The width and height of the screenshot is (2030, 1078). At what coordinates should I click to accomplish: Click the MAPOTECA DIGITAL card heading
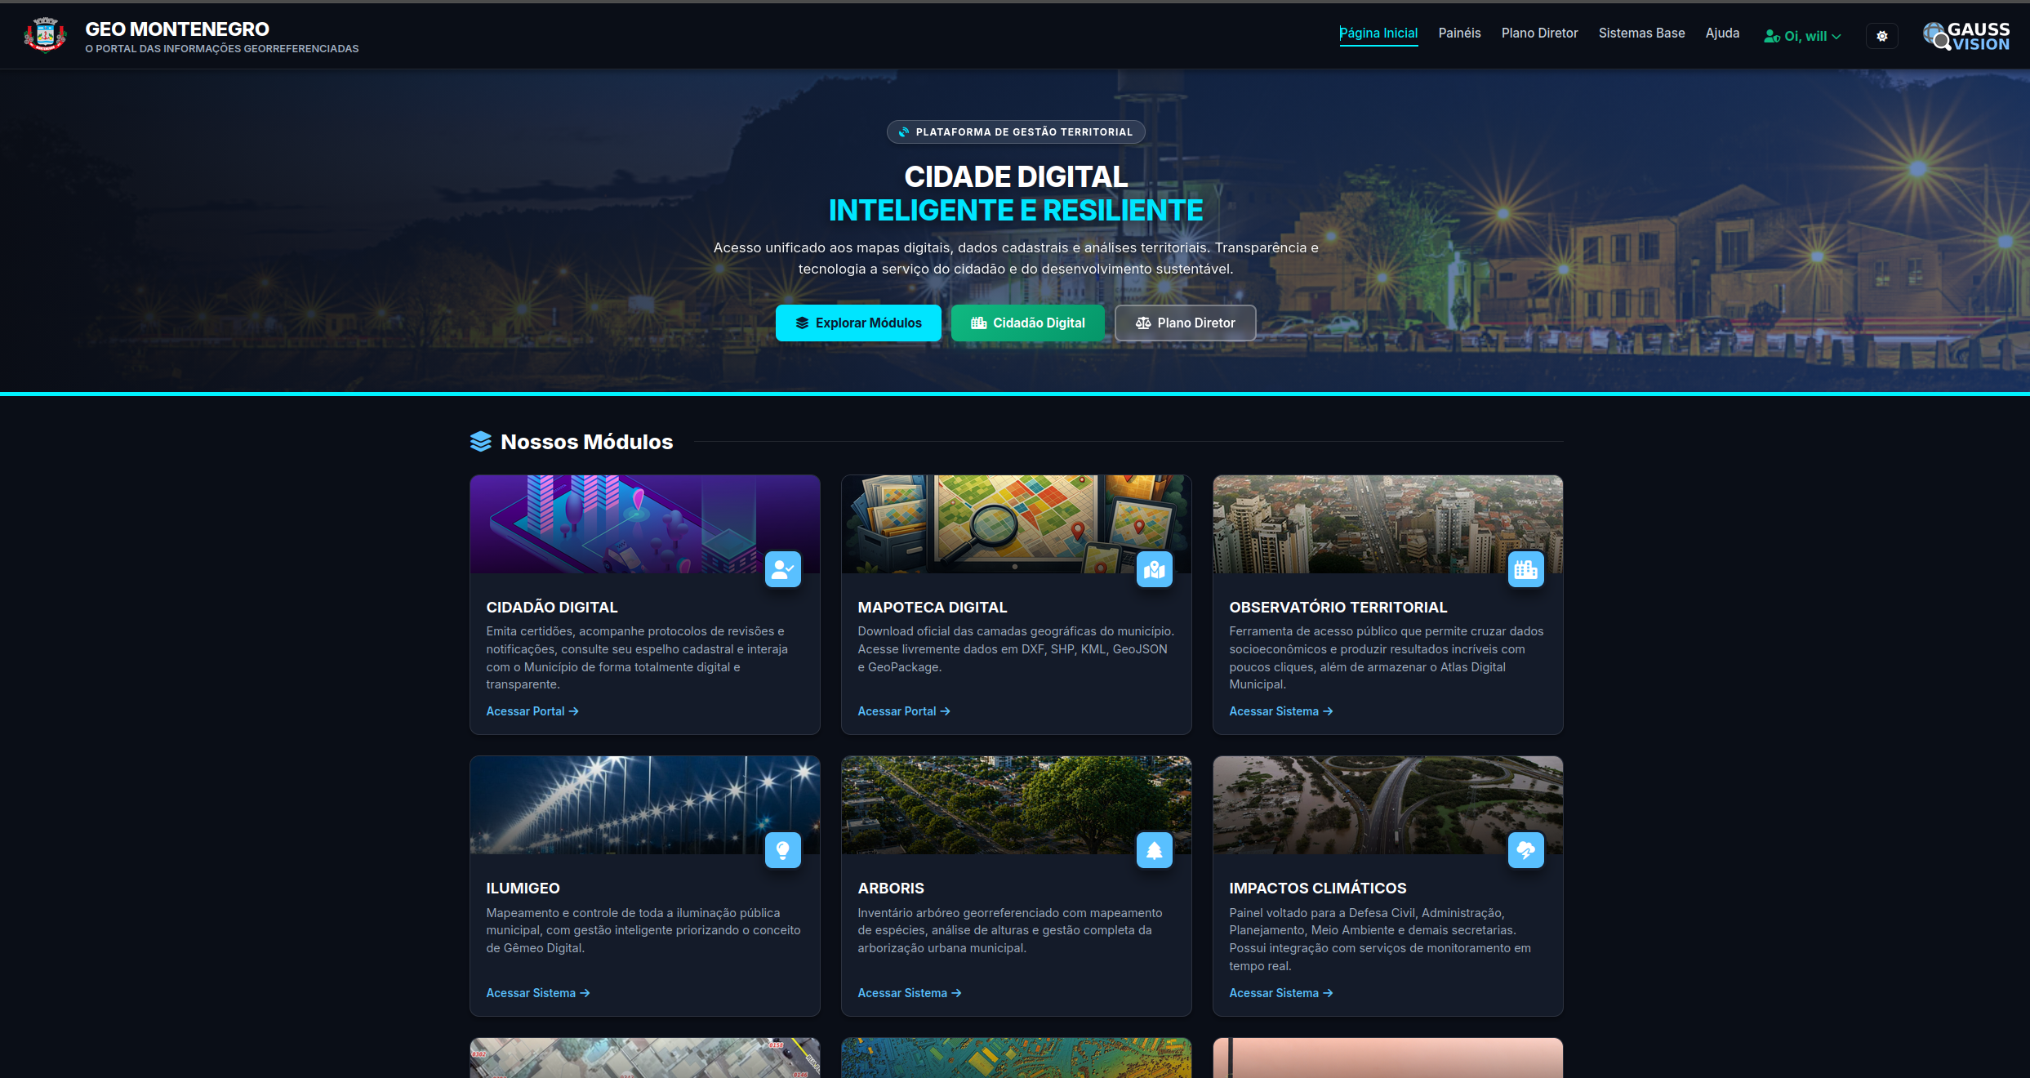933,607
